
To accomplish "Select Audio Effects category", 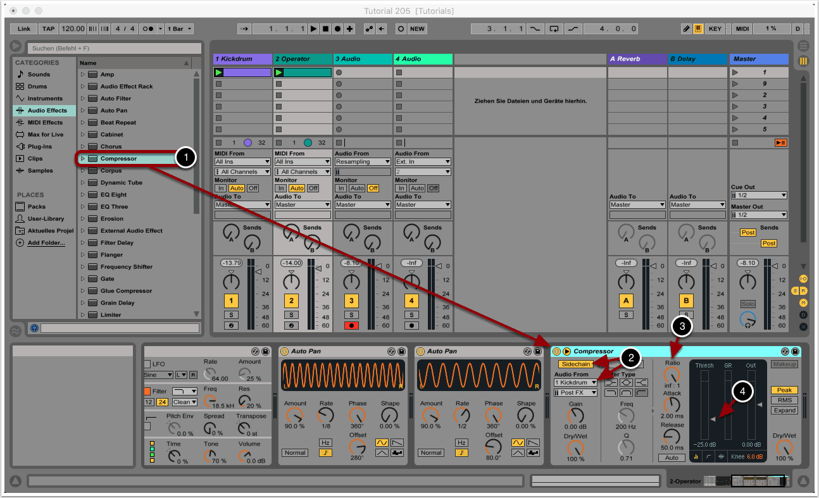I will [46, 111].
